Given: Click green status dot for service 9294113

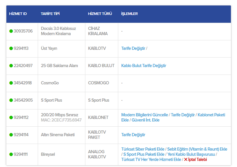Looking at the screenshot, I should (x=11, y=48).
